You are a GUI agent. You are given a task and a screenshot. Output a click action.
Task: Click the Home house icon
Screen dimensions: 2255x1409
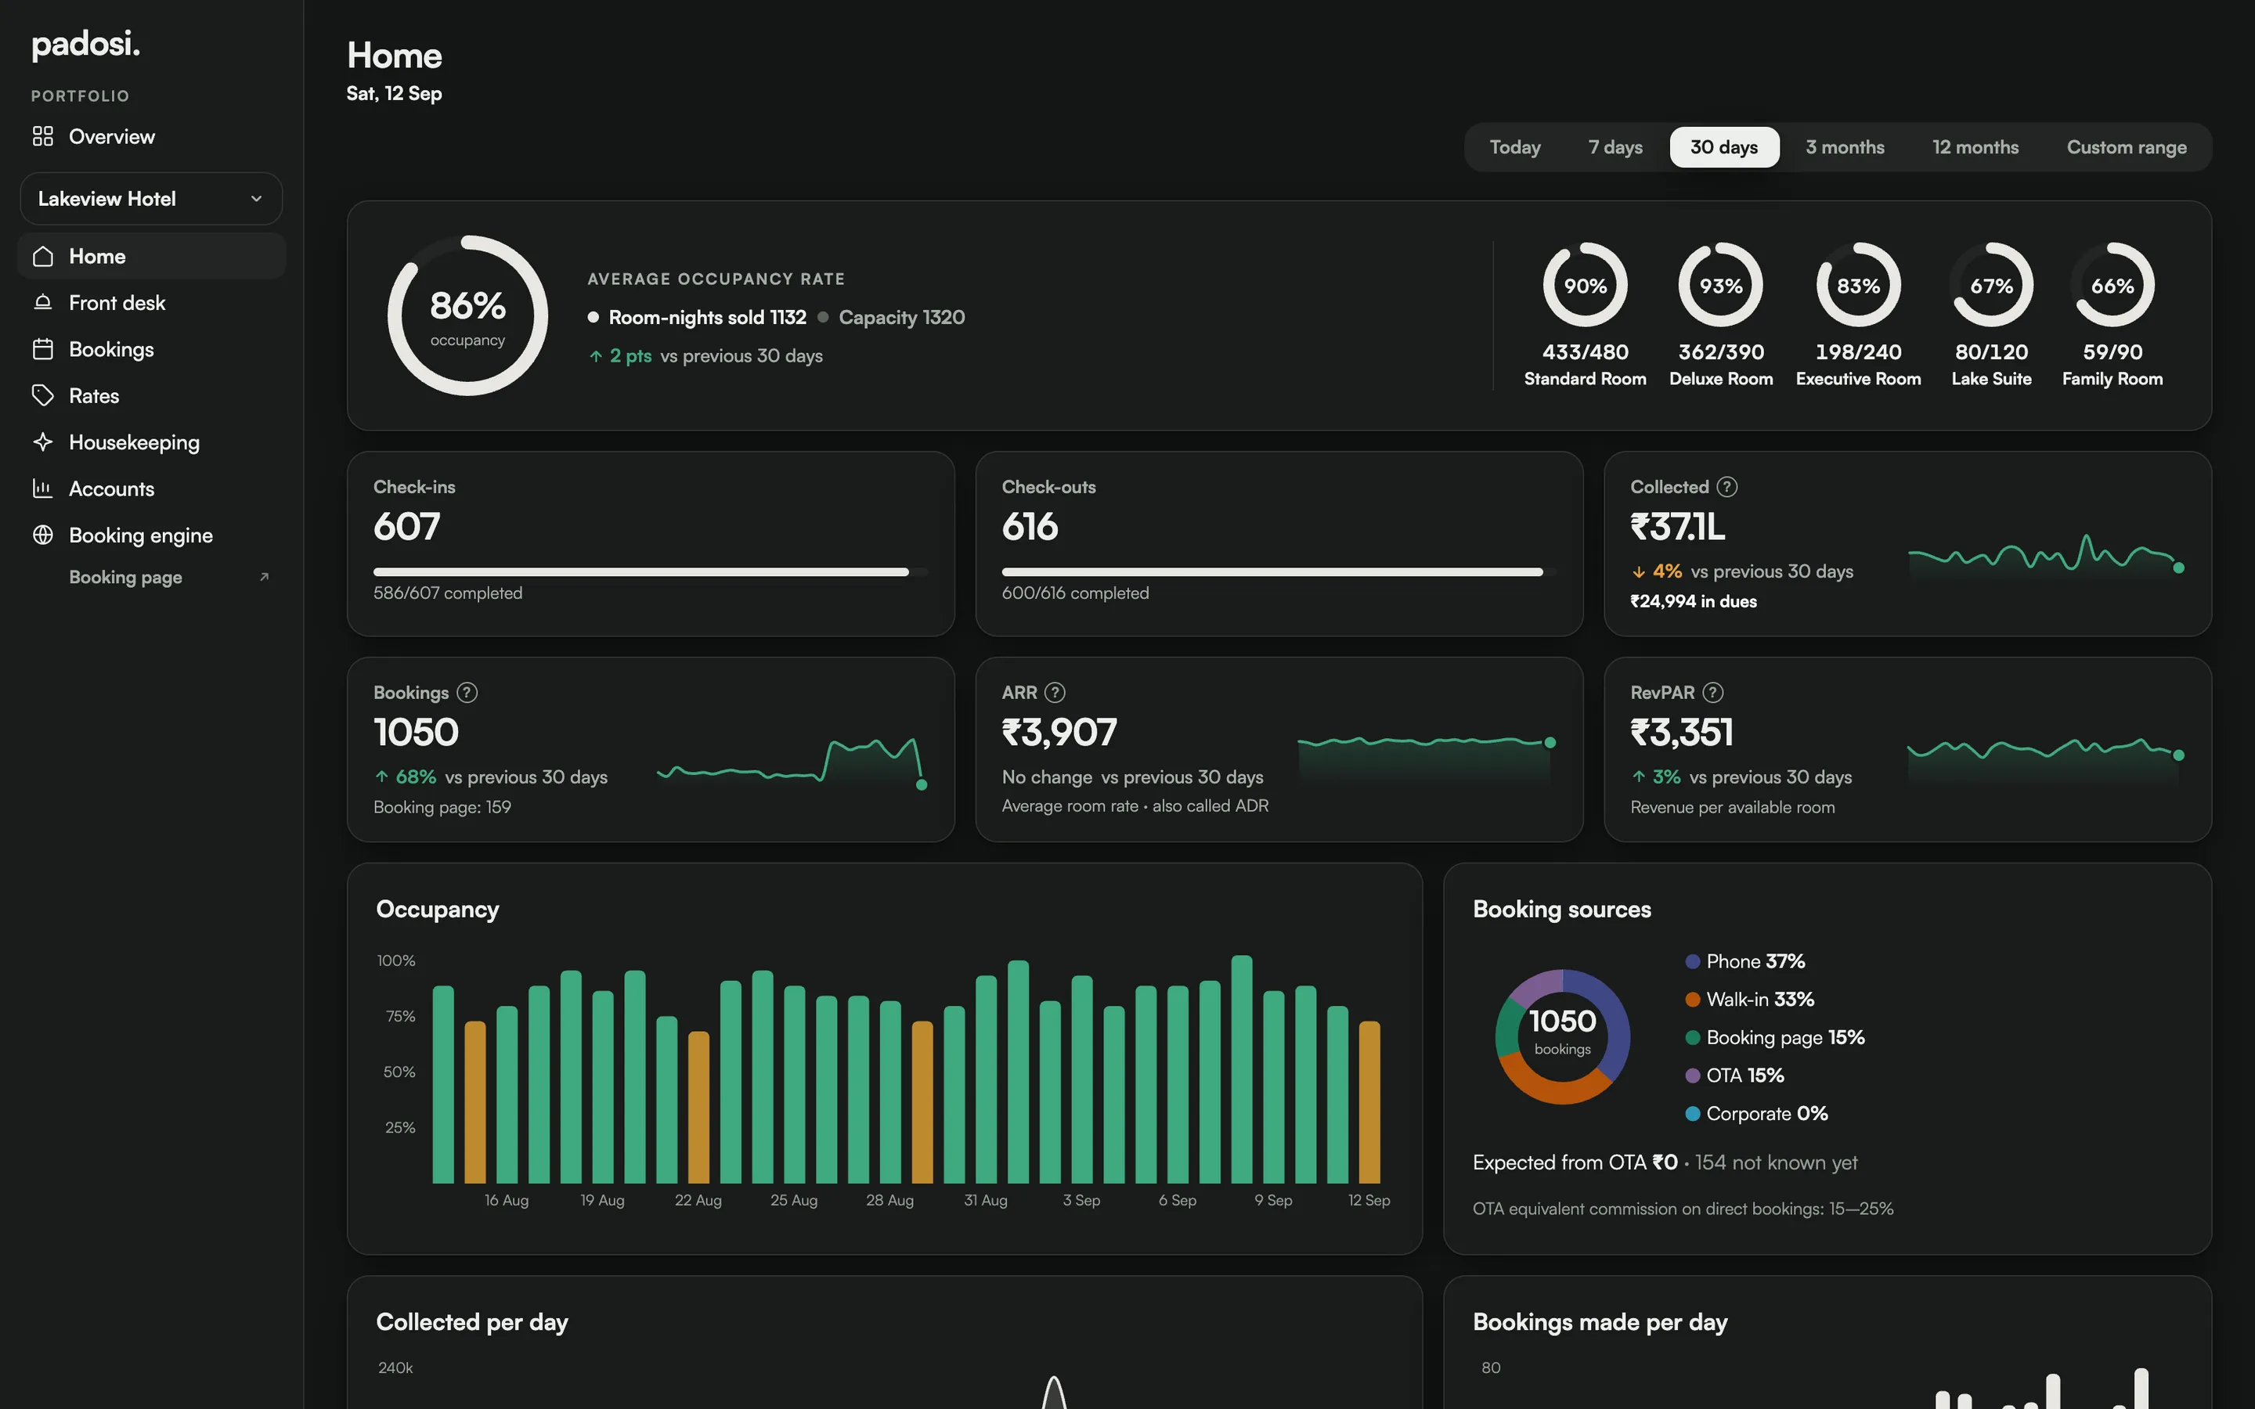[43, 256]
